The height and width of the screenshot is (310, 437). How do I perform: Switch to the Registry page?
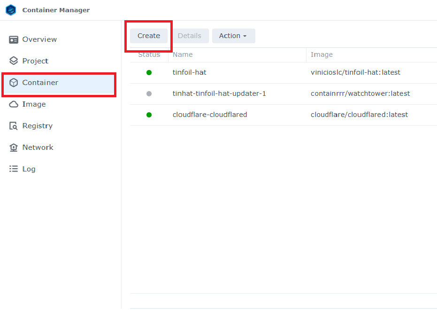click(37, 126)
